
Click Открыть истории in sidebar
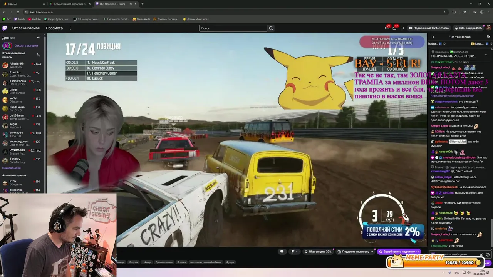[26, 45]
